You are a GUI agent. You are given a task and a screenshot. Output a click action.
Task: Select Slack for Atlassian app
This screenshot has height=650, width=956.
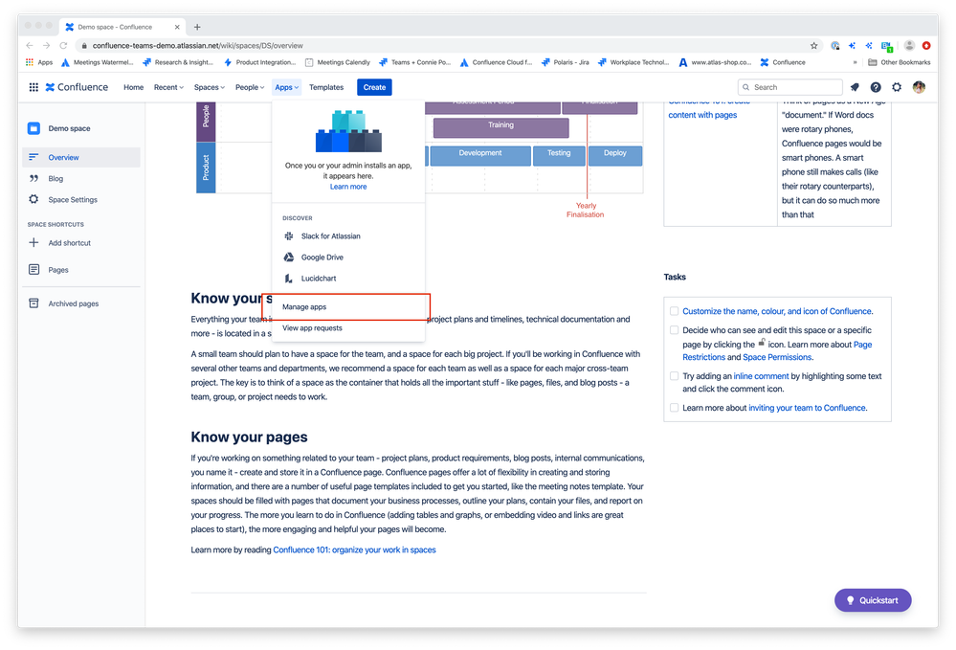click(348, 236)
